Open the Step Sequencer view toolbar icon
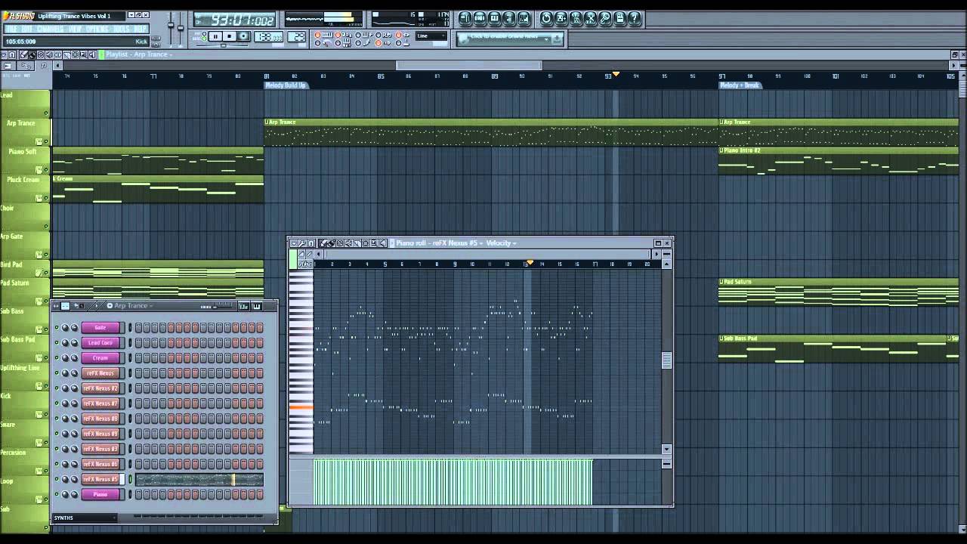Screen dimensions: 967x544 [480, 18]
